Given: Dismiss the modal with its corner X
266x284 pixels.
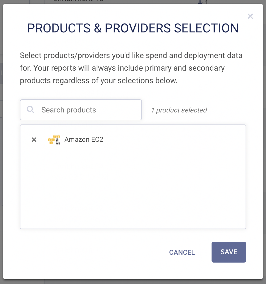Looking at the screenshot, I should [250, 16].
